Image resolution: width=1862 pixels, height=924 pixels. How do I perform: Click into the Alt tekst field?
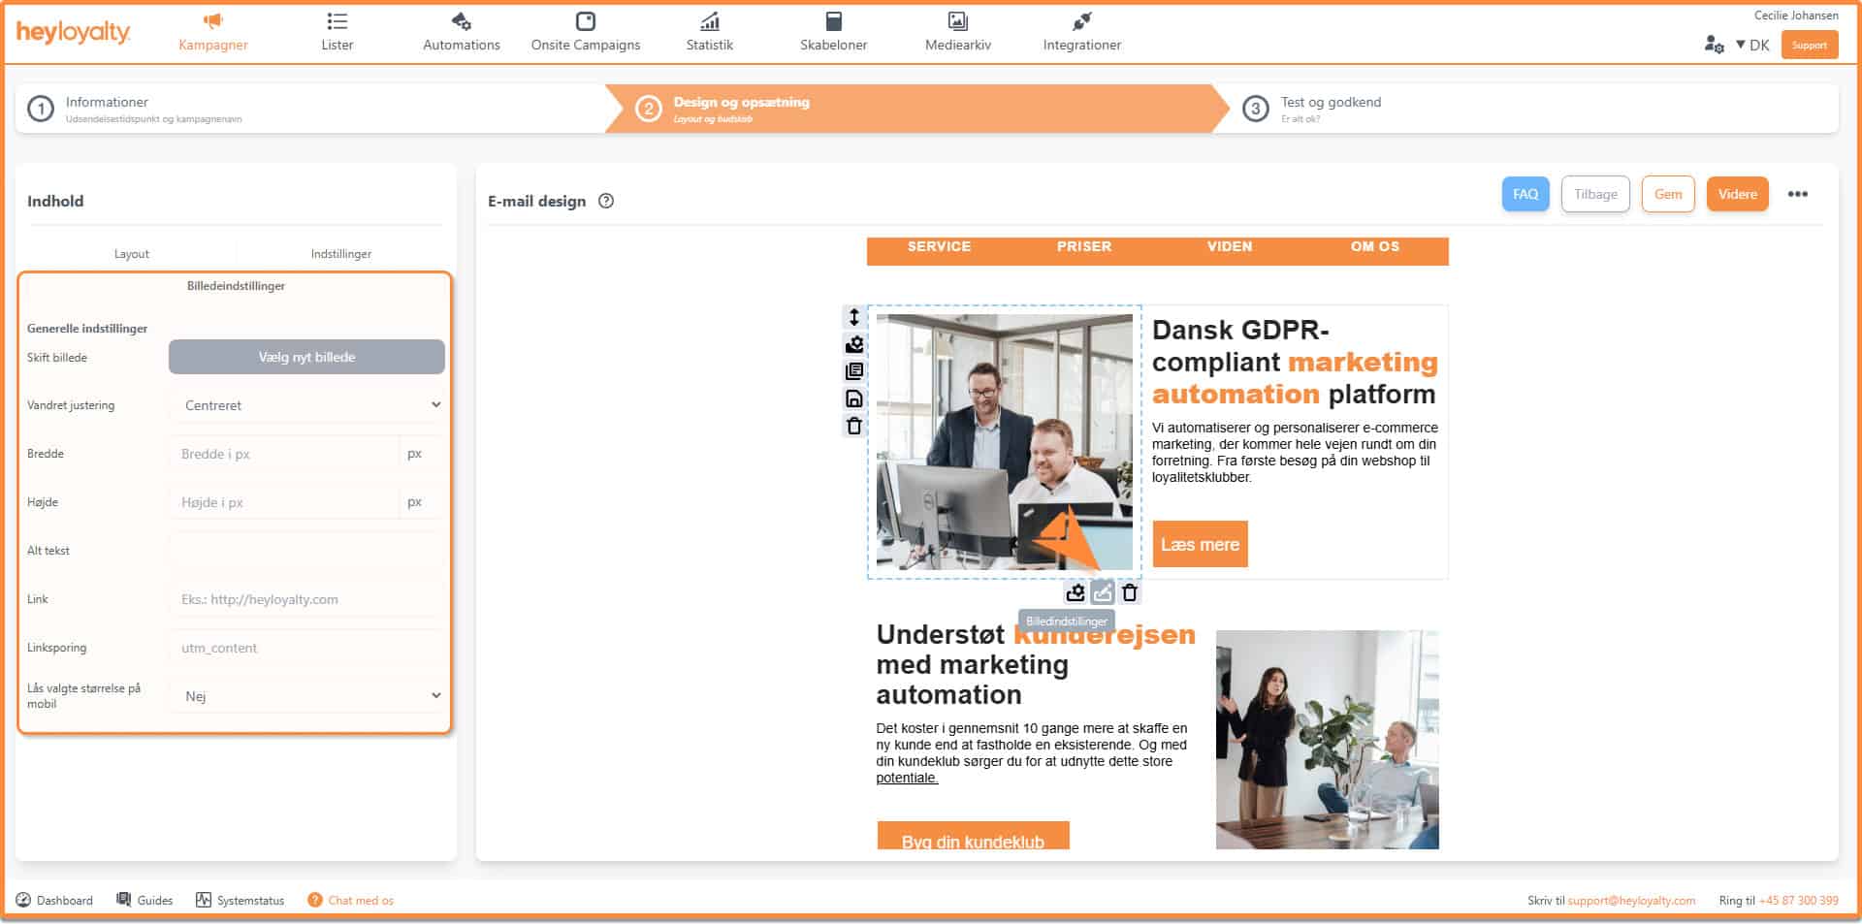coord(306,551)
